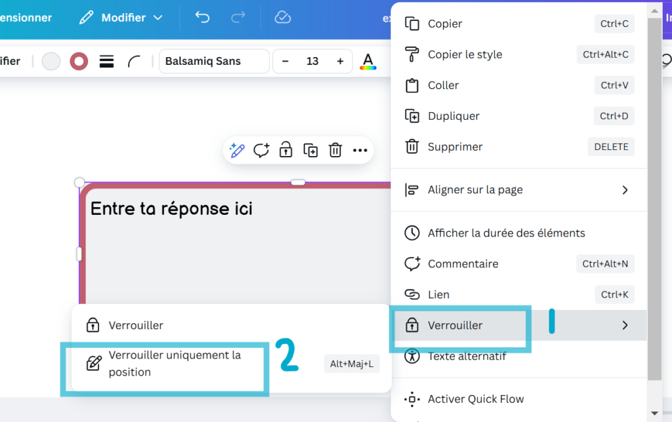
Task: Open the three-dots more options menu
Action: 360,150
